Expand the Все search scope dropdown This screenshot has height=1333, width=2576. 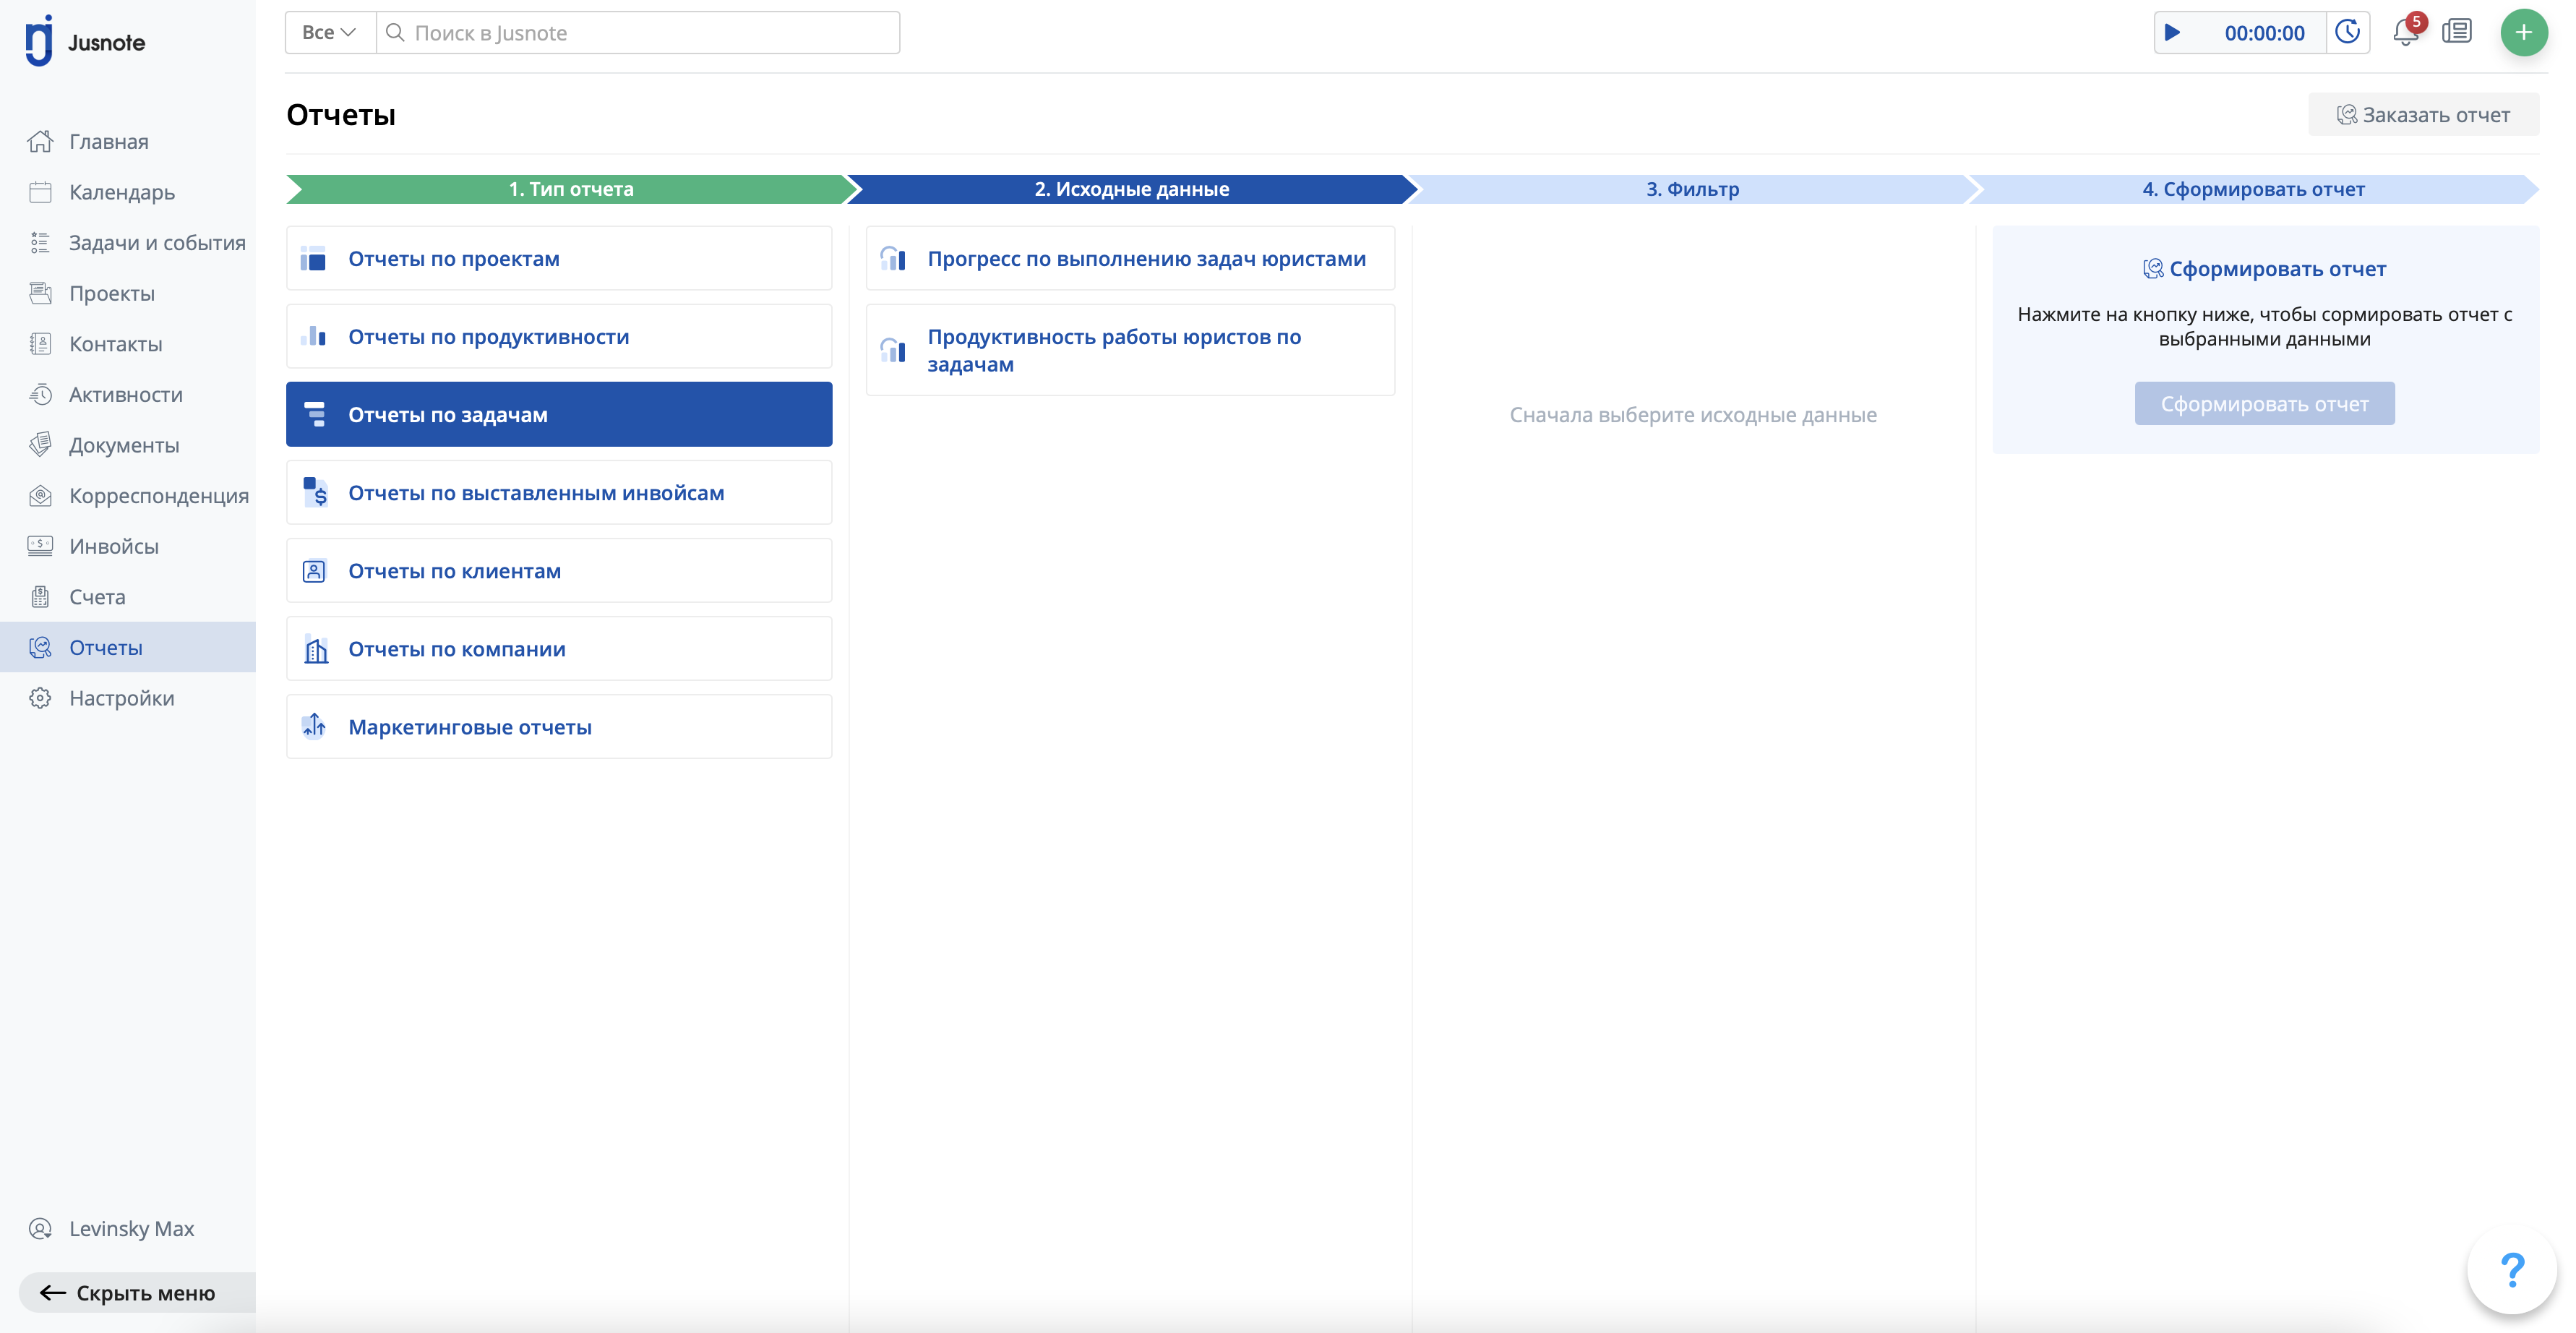[x=329, y=33]
